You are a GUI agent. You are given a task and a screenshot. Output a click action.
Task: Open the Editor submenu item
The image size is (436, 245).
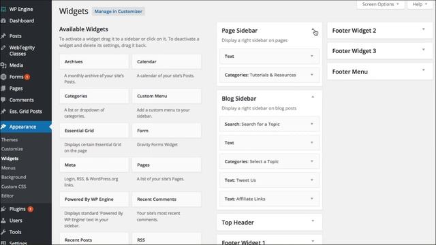7,196
